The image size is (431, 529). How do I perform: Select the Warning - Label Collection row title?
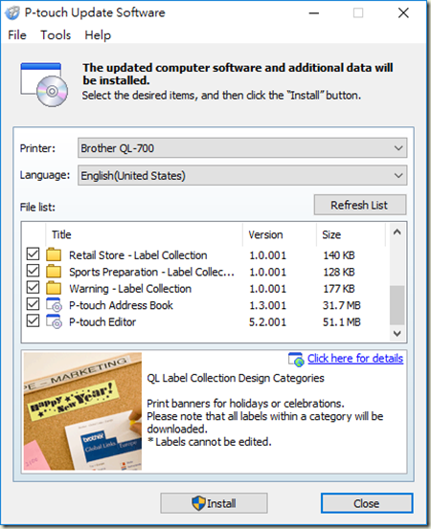(x=130, y=289)
